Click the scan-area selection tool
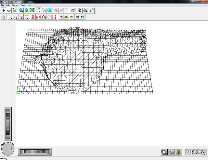The height and width of the screenshot is (160, 208). [26, 17]
